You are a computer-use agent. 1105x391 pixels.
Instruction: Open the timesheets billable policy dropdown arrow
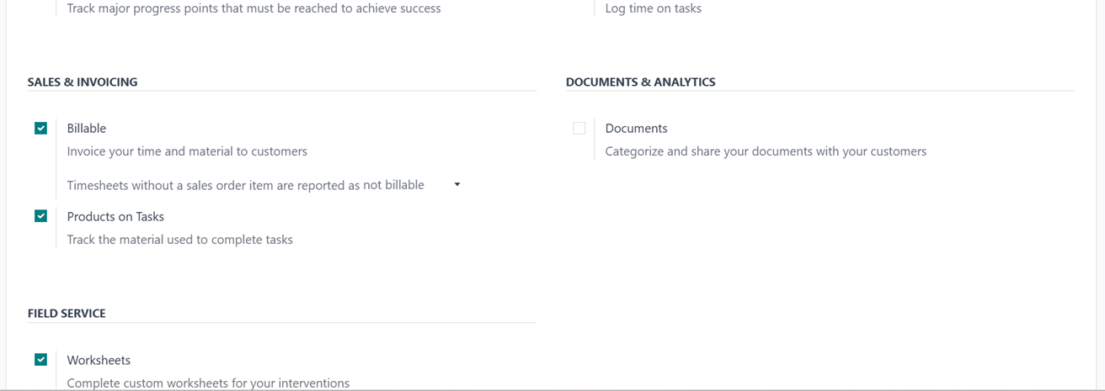[x=457, y=185]
